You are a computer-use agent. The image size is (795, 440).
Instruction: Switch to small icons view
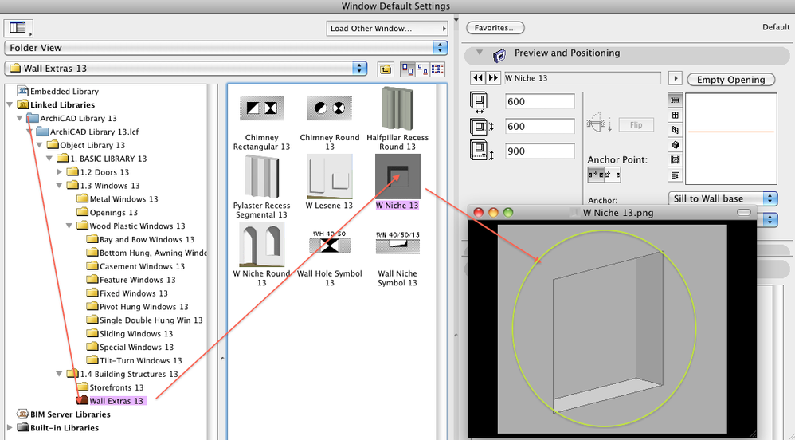[422, 69]
